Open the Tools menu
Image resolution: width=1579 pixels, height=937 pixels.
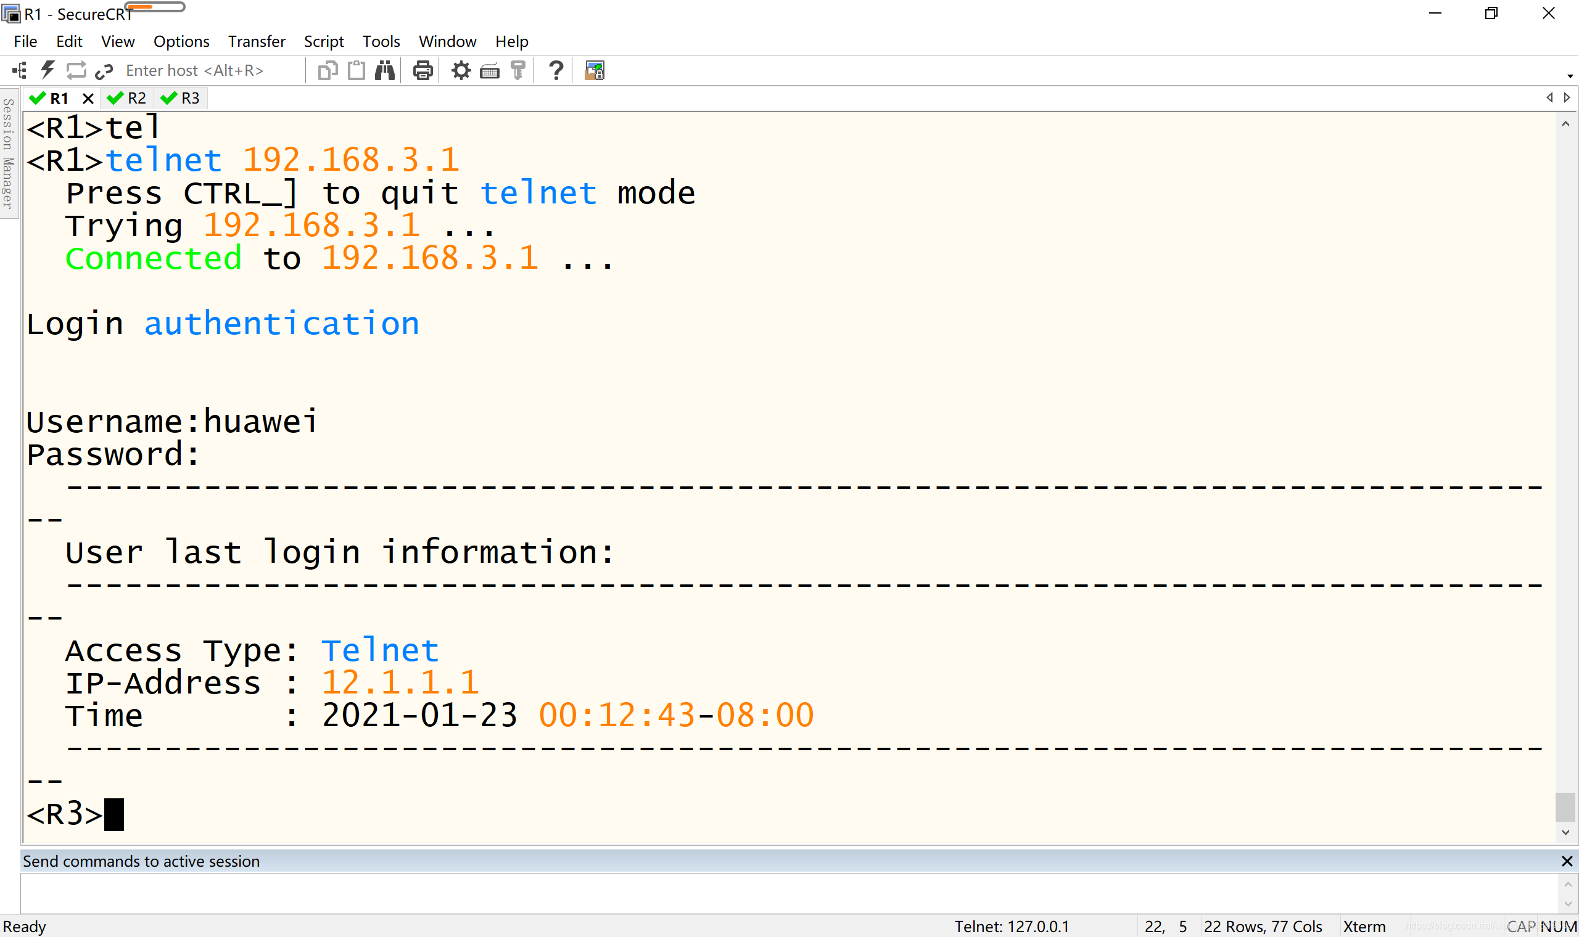(x=381, y=41)
